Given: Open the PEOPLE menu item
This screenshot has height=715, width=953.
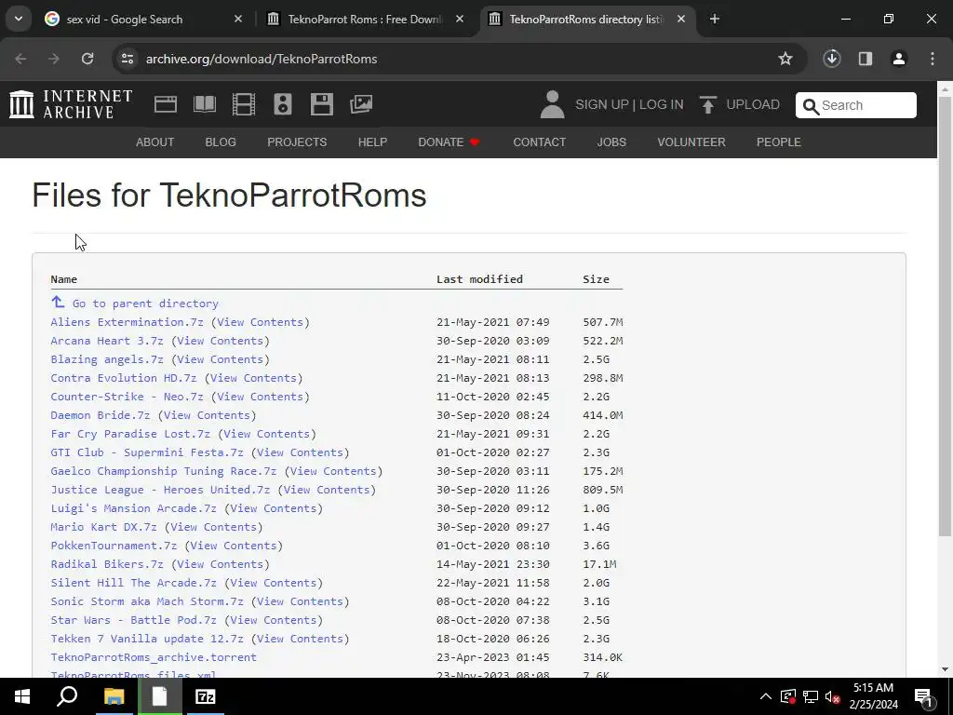Looking at the screenshot, I should click(x=779, y=142).
